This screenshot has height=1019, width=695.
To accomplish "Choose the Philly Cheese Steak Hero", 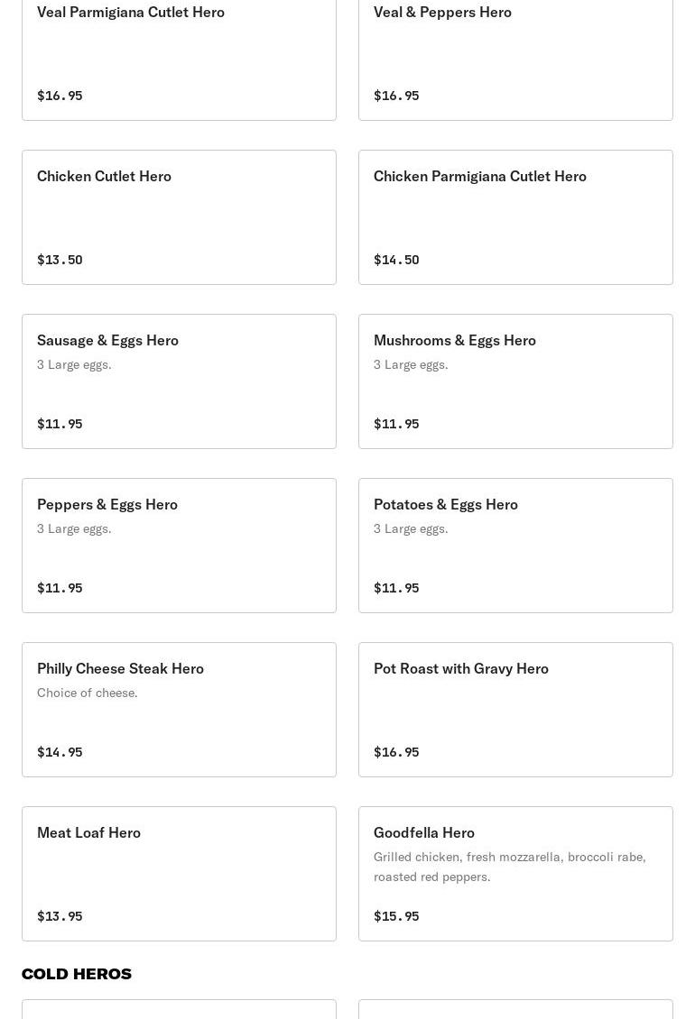I will pyautogui.click(x=179, y=709).
